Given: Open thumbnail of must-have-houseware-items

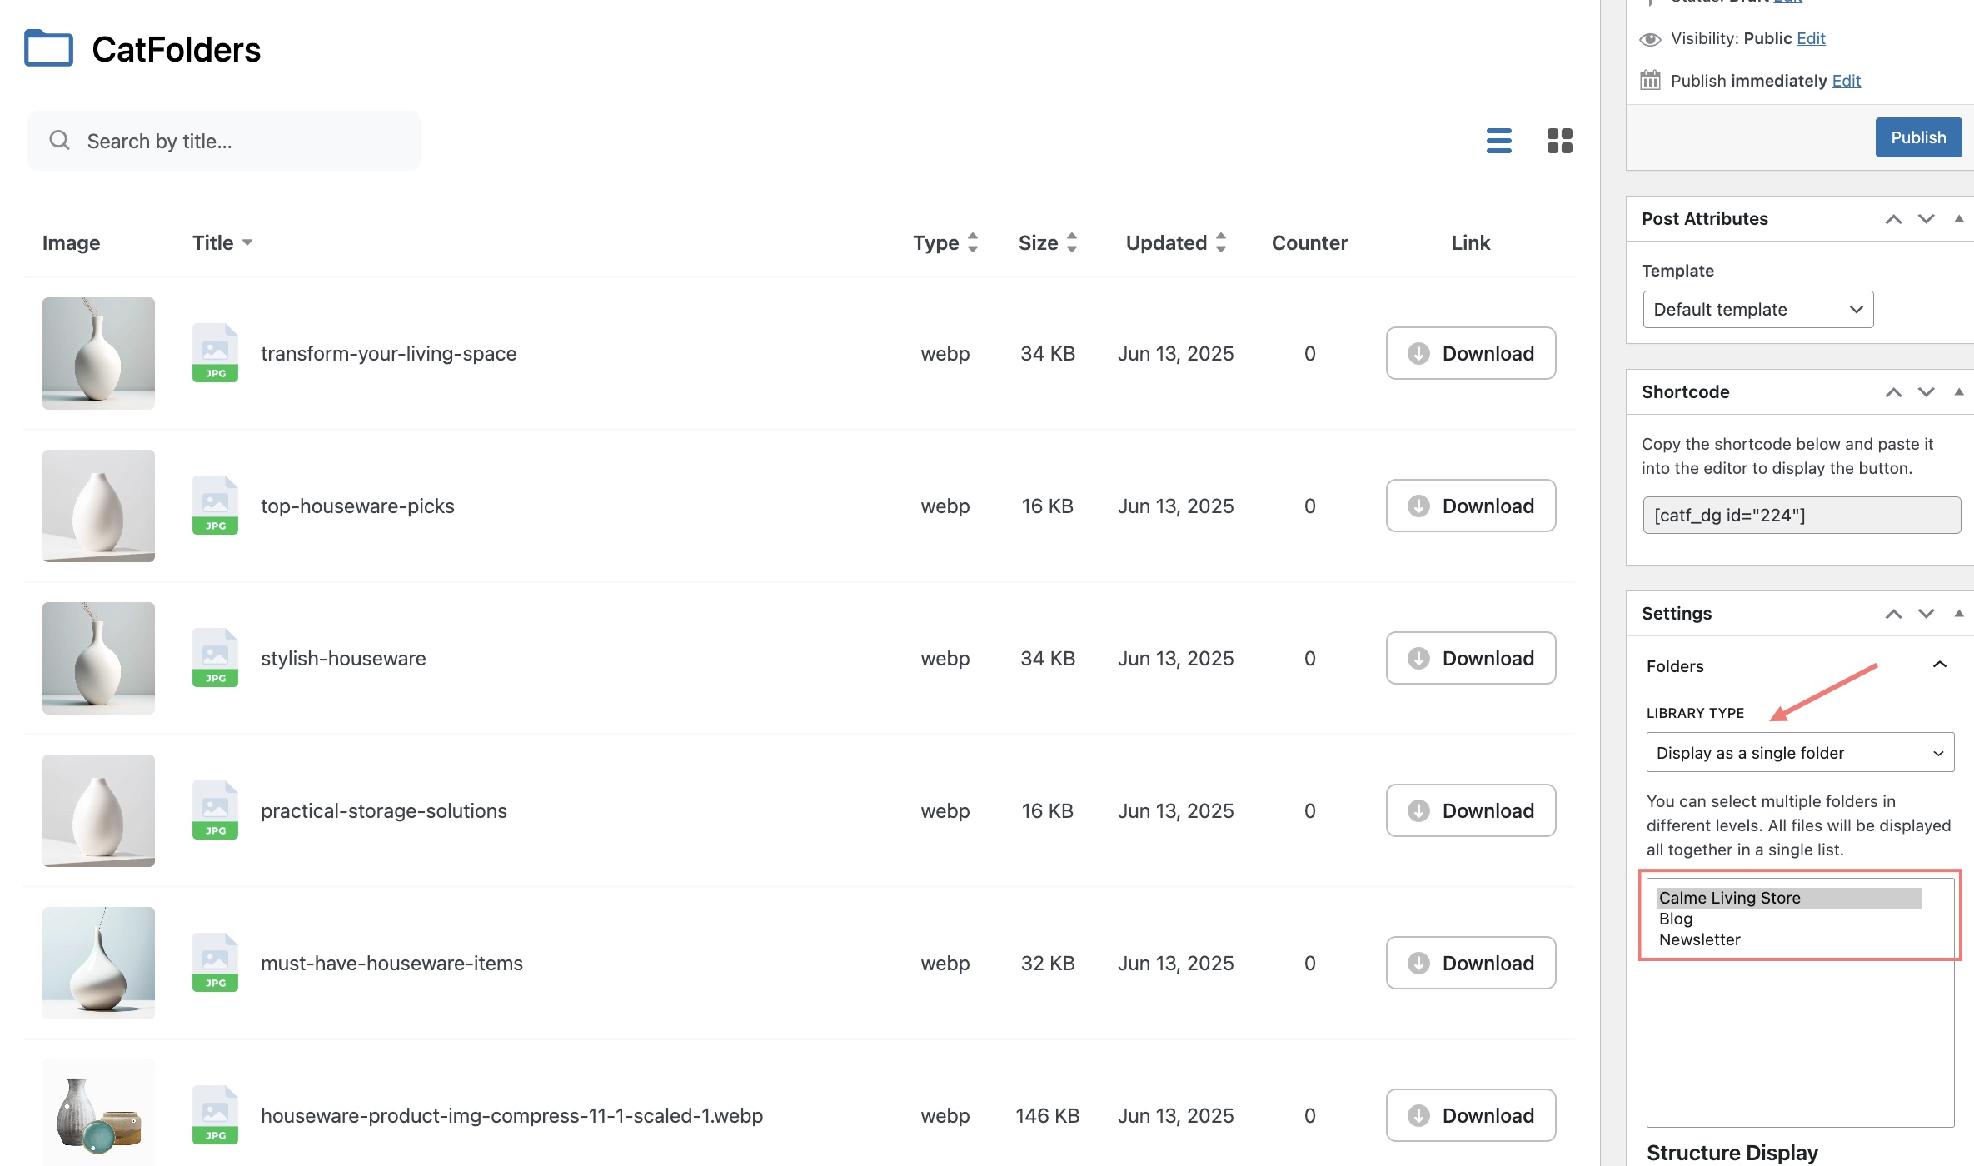Looking at the screenshot, I should (98, 963).
